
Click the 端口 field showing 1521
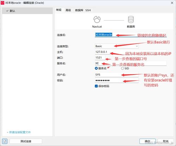point(100,58)
